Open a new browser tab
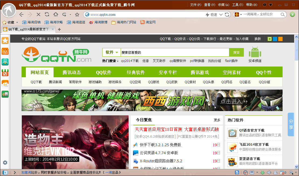299x176 pixels. coord(59,29)
